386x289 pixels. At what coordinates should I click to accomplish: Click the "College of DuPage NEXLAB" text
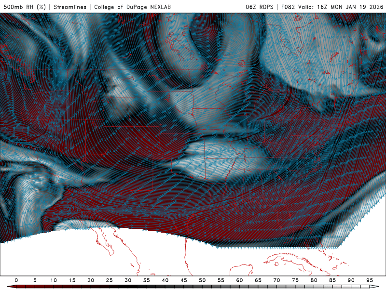pyautogui.click(x=132, y=7)
